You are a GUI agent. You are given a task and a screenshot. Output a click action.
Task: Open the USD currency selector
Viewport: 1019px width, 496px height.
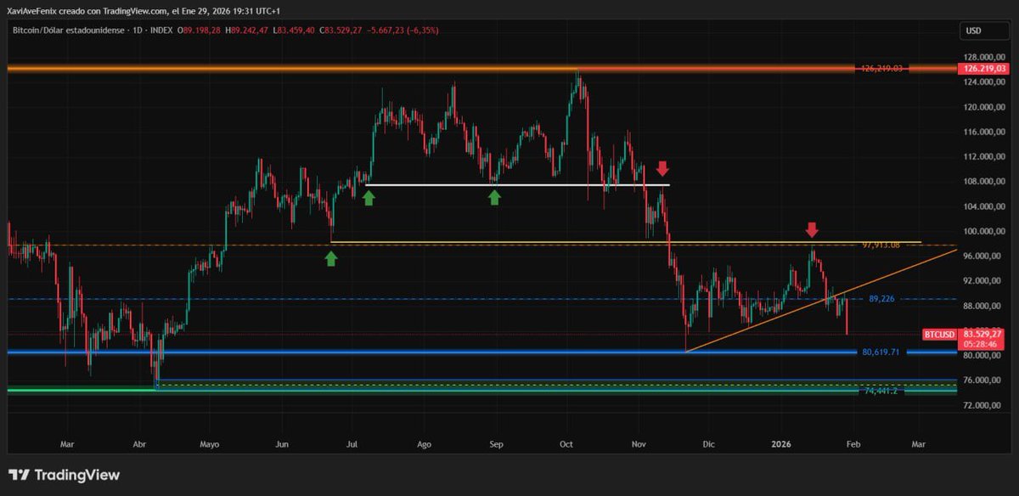tap(983, 31)
